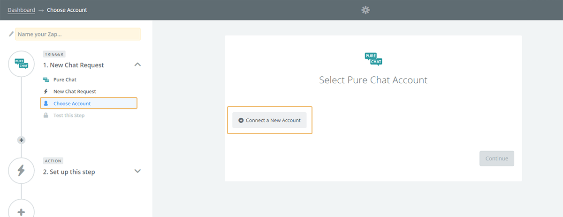Image resolution: width=563 pixels, height=217 pixels.
Task: Collapse the New Chat Request trigger section
Action: pos(137,65)
